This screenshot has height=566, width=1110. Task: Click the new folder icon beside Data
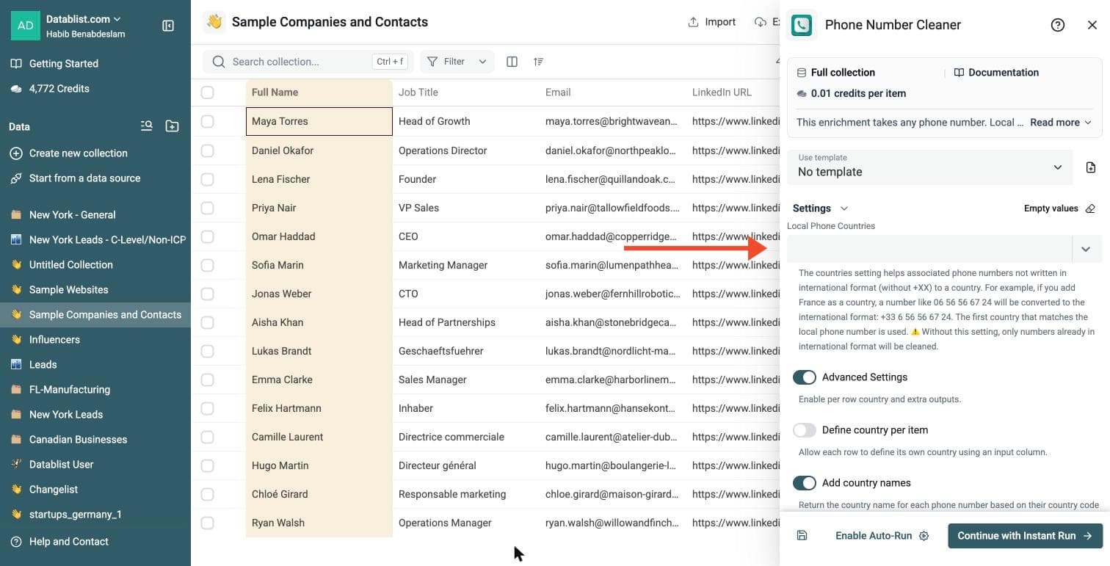172,126
